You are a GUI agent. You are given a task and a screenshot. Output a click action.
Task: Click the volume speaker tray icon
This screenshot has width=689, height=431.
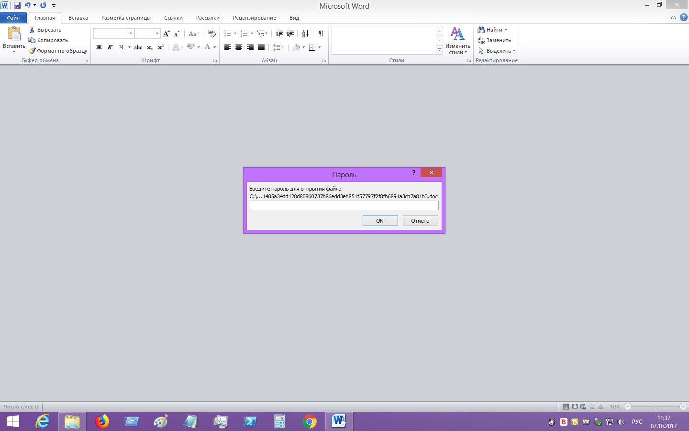tap(621, 422)
